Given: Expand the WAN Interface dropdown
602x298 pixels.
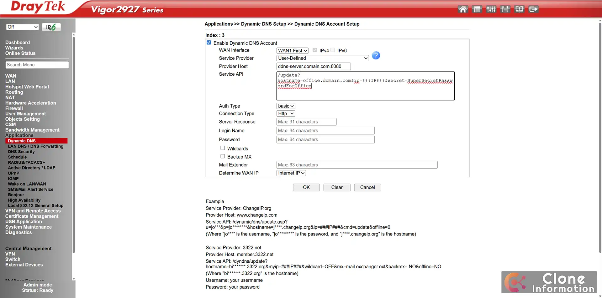Looking at the screenshot, I should tap(292, 51).
